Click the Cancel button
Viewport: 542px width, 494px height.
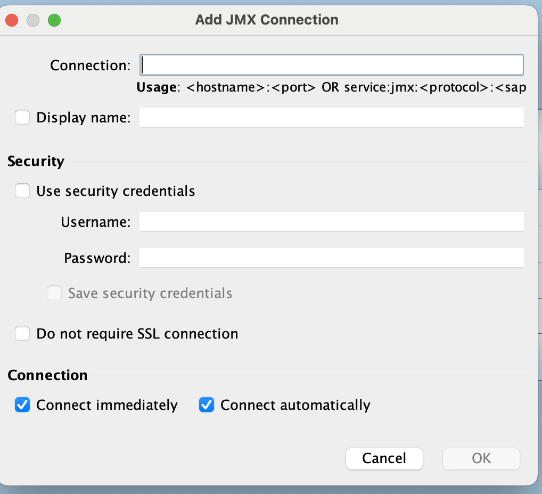pos(384,459)
